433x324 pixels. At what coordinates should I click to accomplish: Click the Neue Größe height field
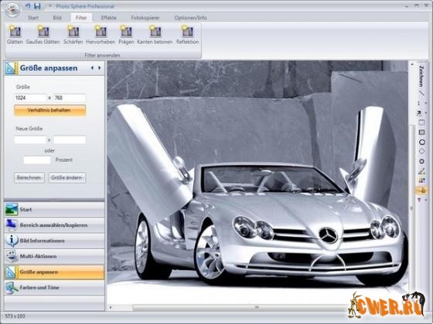click(x=70, y=140)
